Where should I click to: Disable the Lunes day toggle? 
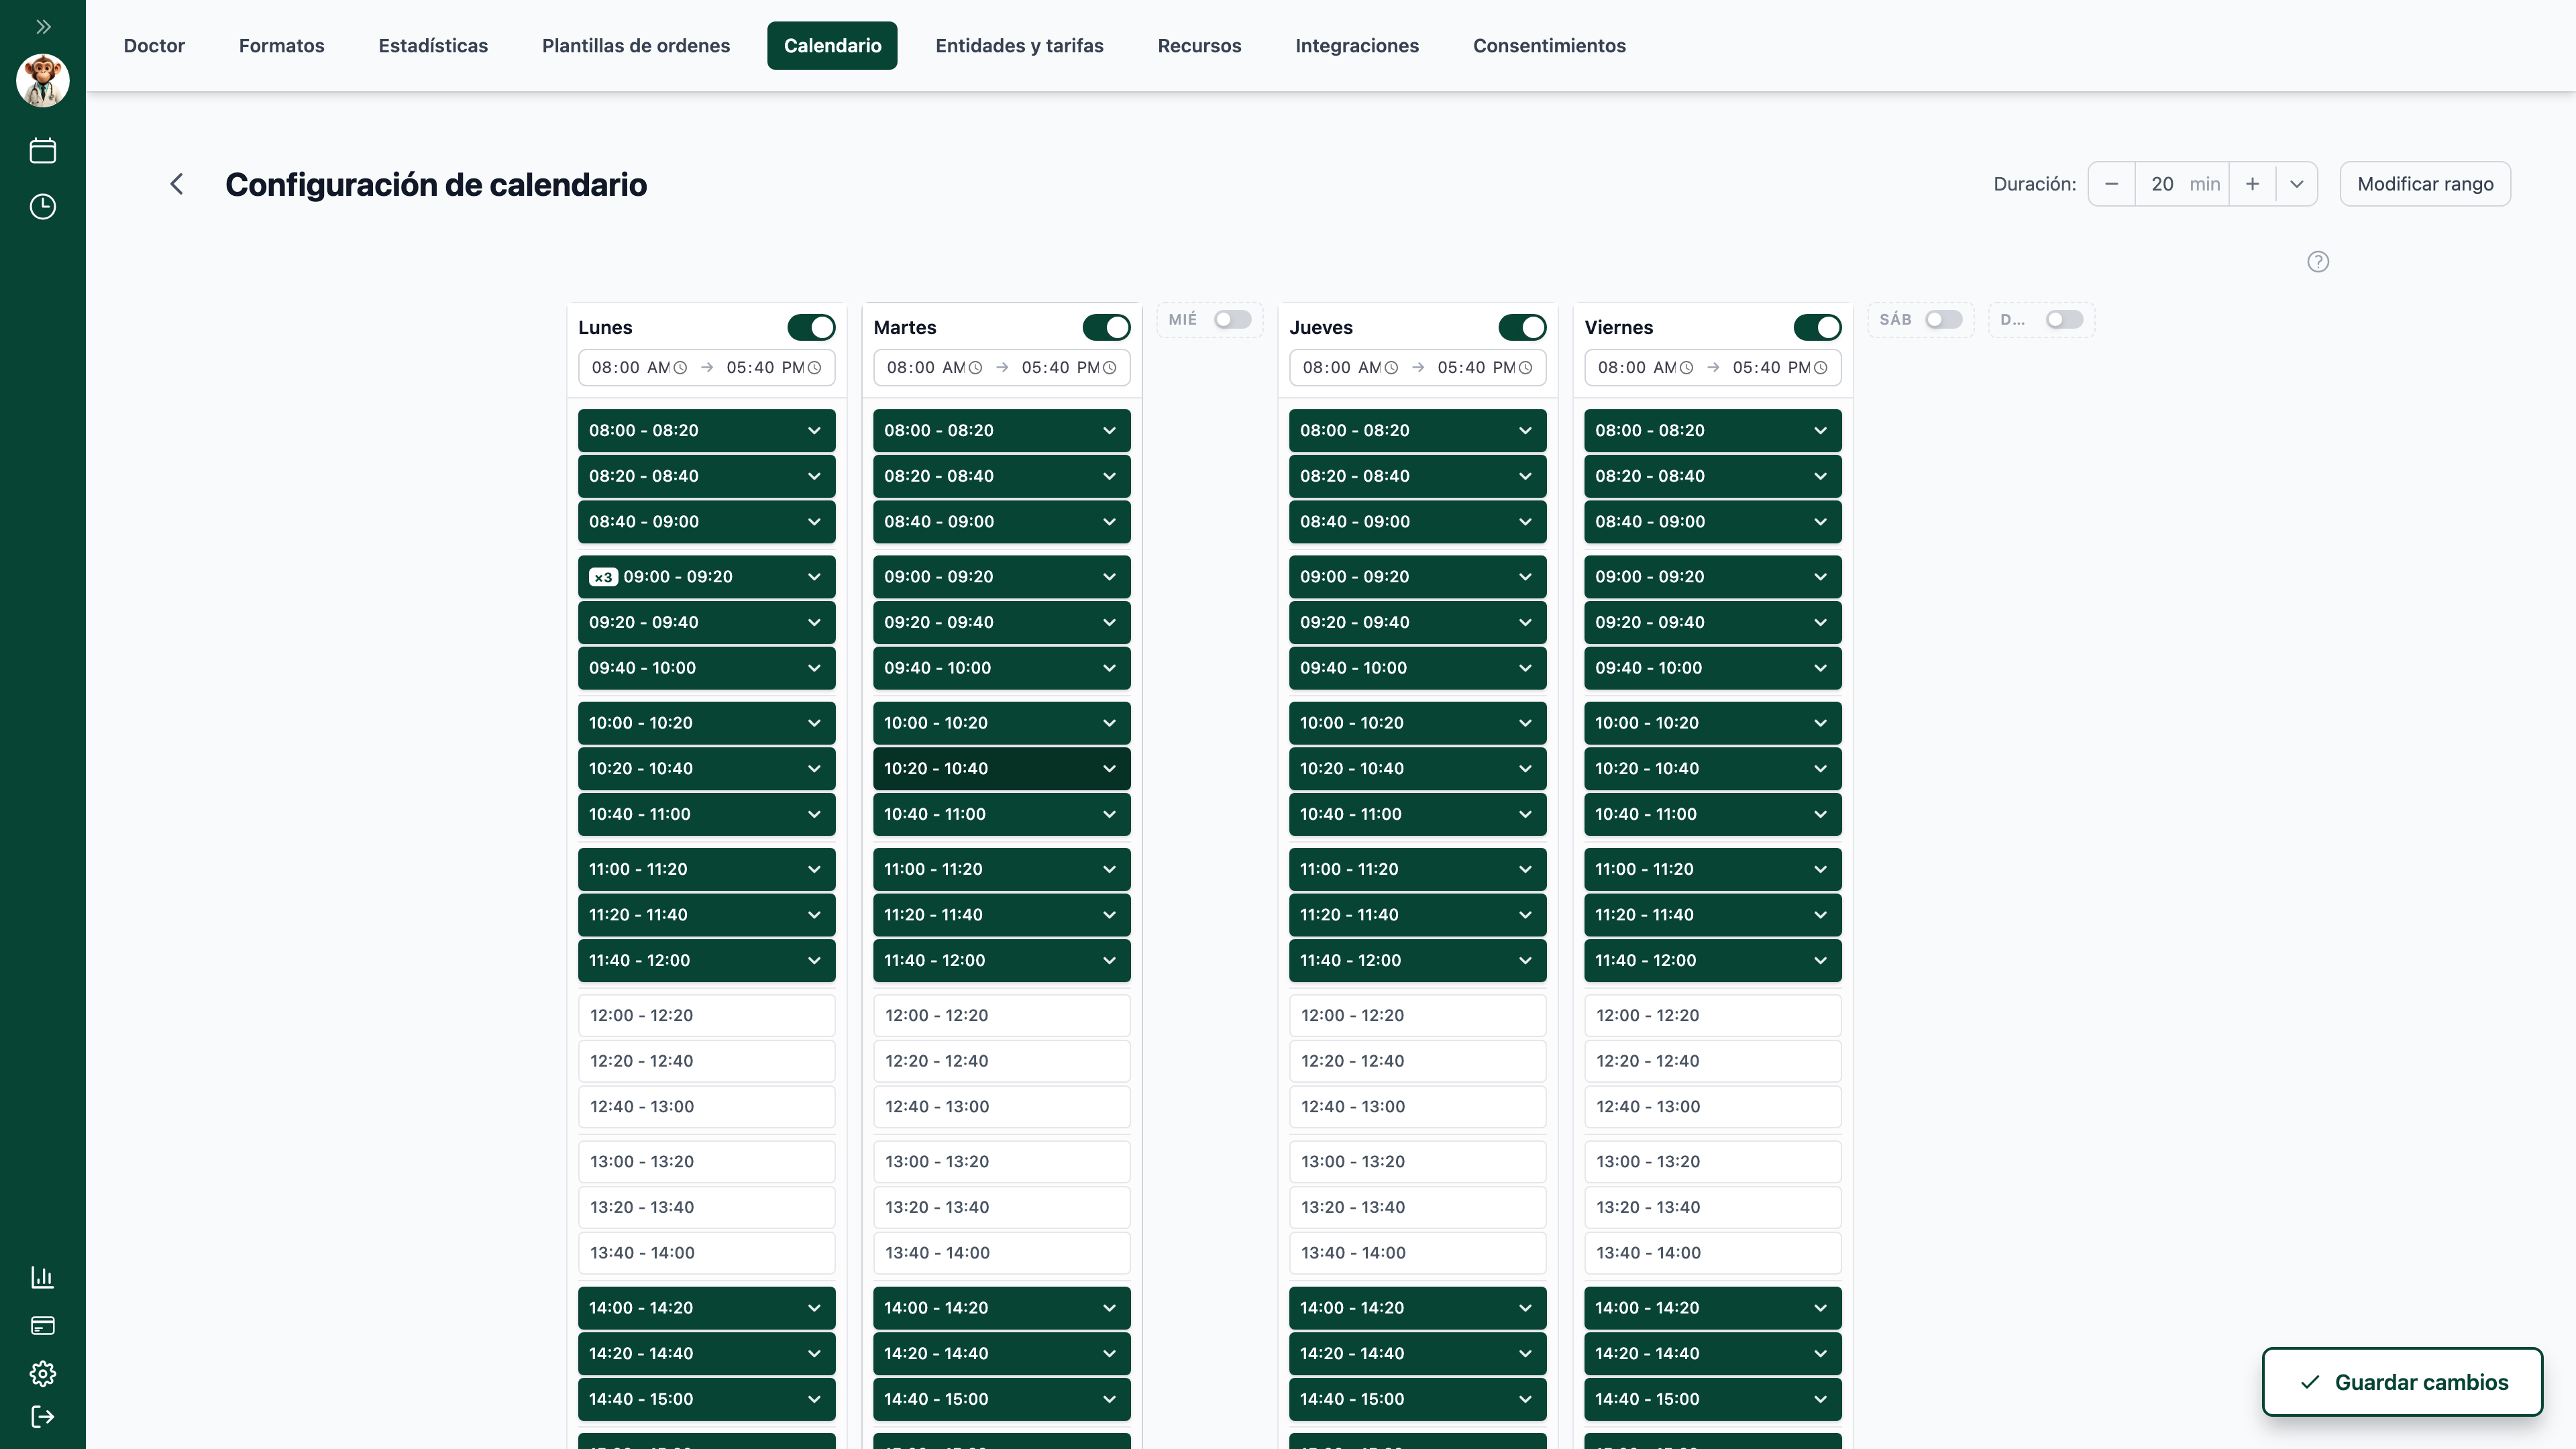point(811,327)
